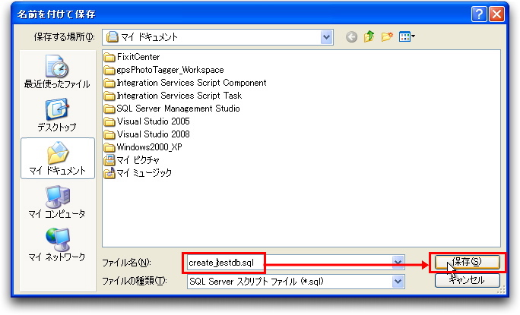
Task: Click Integration Services Script Component text
Action: pos(192,83)
